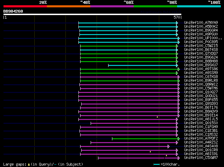224x167 pixels.
Task: Select the UniRef100_A4S408 label
Action: (201, 146)
